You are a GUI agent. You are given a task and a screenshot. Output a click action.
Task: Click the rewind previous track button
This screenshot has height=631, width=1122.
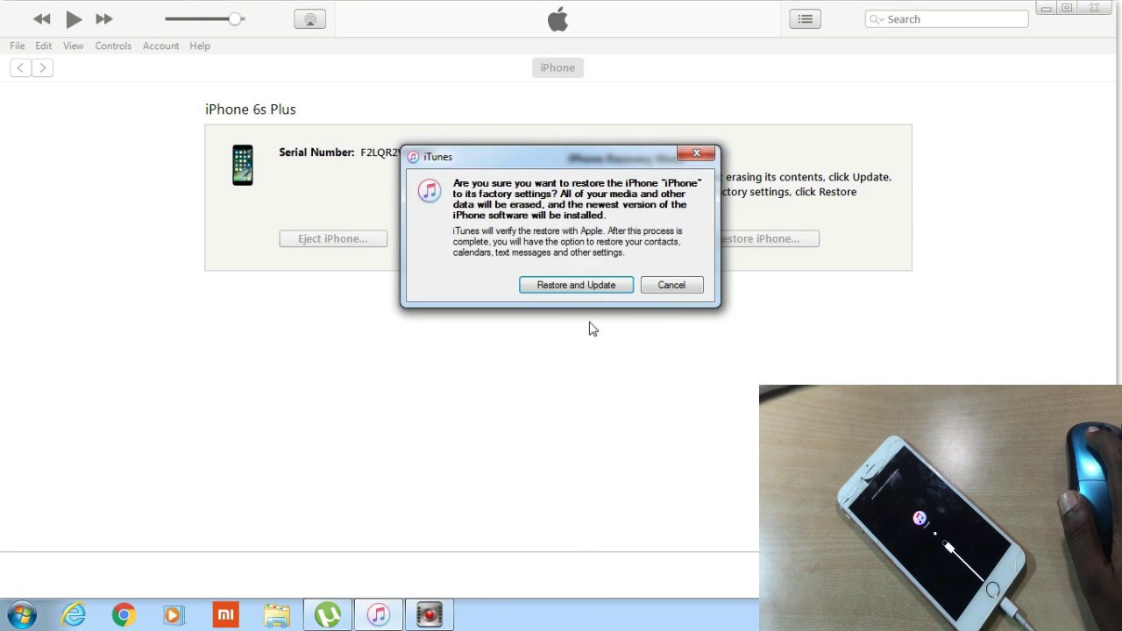click(x=41, y=19)
